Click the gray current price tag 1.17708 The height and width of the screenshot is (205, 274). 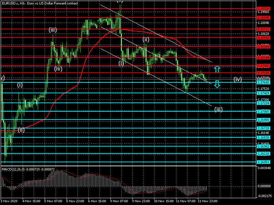click(x=263, y=79)
